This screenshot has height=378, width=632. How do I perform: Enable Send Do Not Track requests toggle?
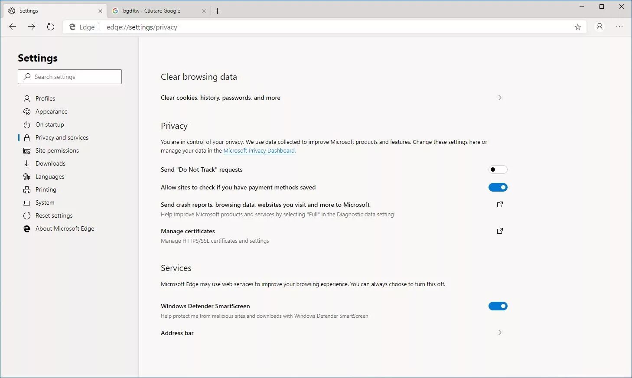(498, 169)
